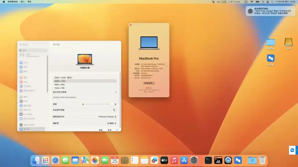298x167 pixels.
Task: Open Spotlight search in the menu bar
Action: 263,2
